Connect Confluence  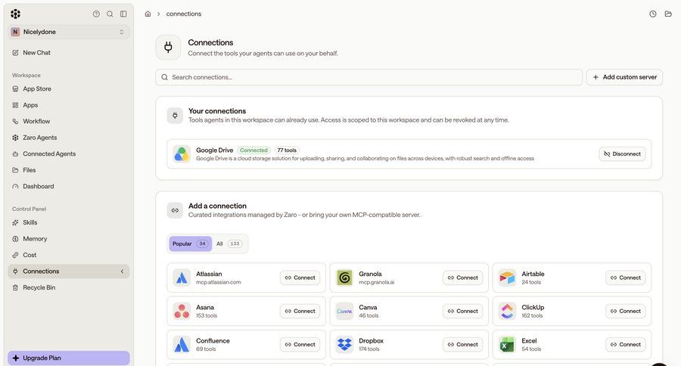pyautogui.click(x=300, y=344)
